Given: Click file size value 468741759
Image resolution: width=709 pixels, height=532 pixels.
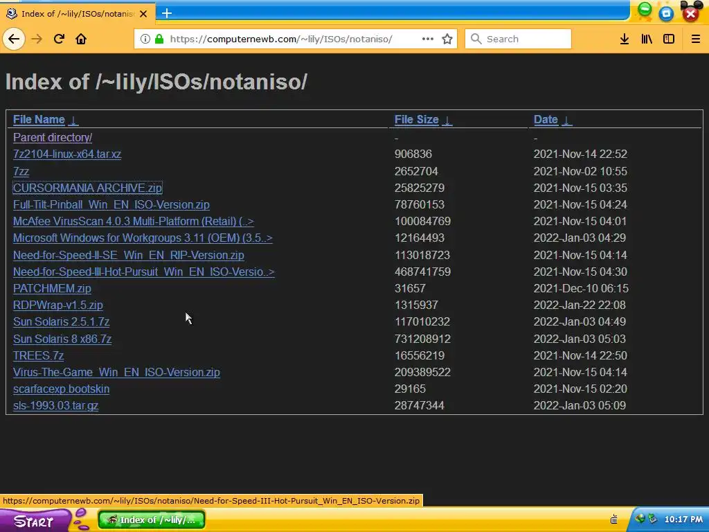Looking at the screenshot, I should [x=422, y=272].
